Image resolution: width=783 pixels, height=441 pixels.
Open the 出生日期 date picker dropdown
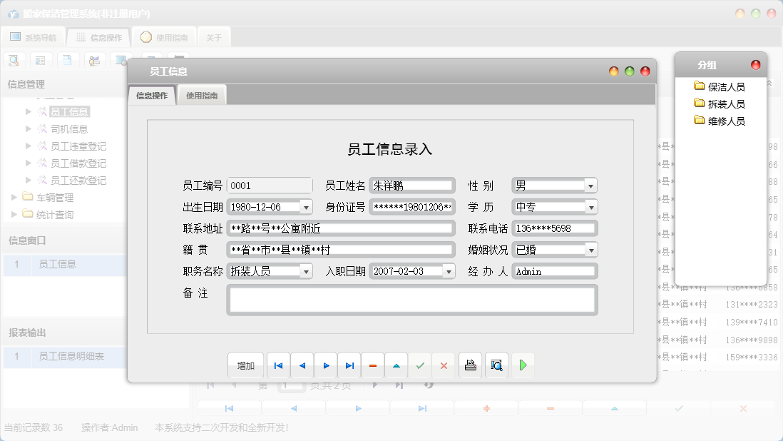coord(305,206)
